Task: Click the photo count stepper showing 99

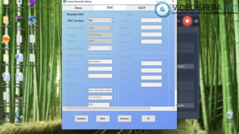Action: coord(100,48)
